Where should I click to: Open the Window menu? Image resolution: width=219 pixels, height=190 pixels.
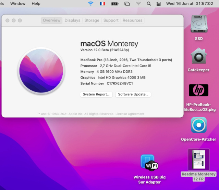point(18,3)
